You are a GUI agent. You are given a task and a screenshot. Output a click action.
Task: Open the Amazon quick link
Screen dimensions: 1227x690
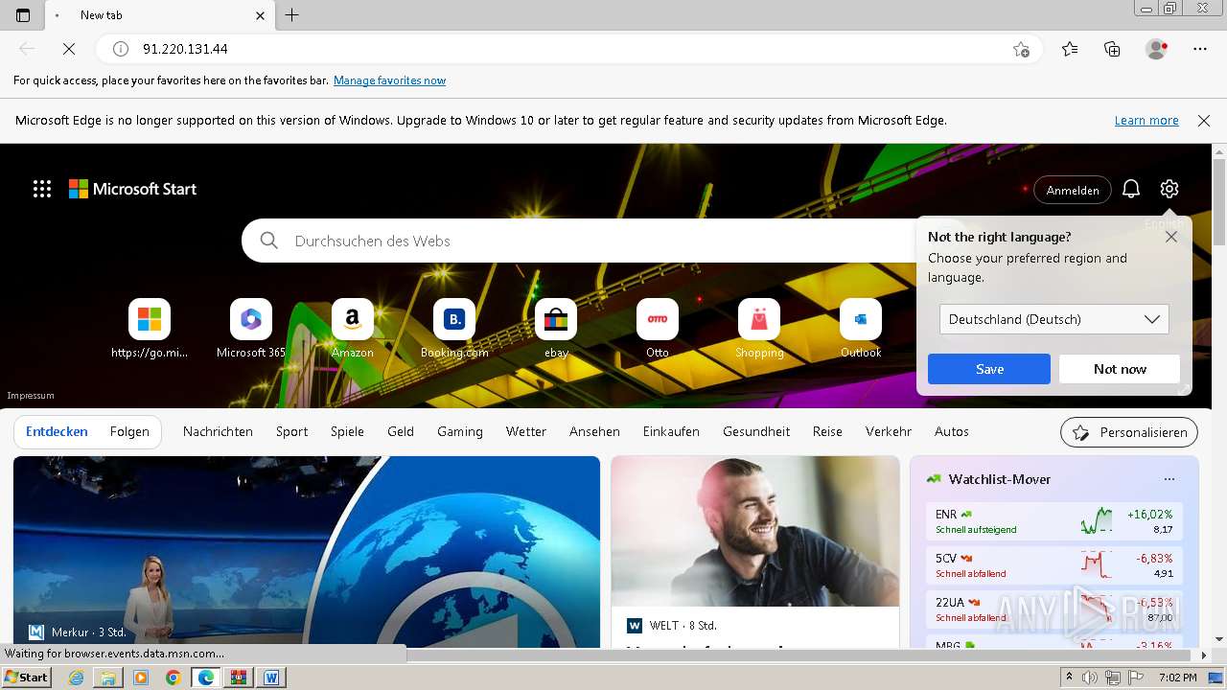pyautogui.click(x=353, y=329)
